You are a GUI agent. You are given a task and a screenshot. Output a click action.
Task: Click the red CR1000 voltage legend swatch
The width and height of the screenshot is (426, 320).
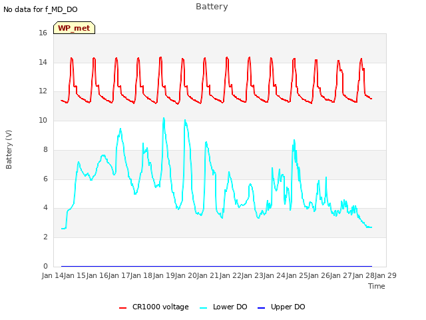[122, 308]
